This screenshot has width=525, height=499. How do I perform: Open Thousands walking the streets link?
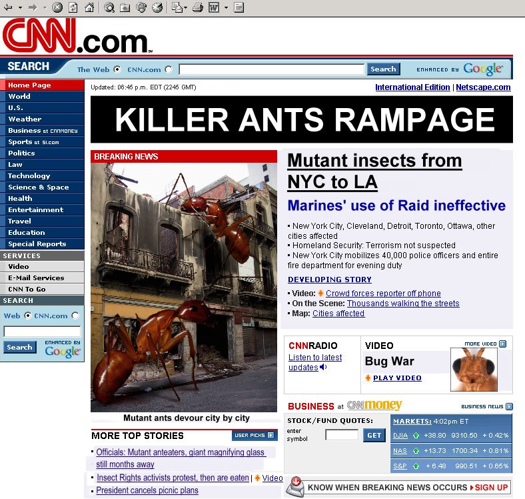tap(403, 304)
